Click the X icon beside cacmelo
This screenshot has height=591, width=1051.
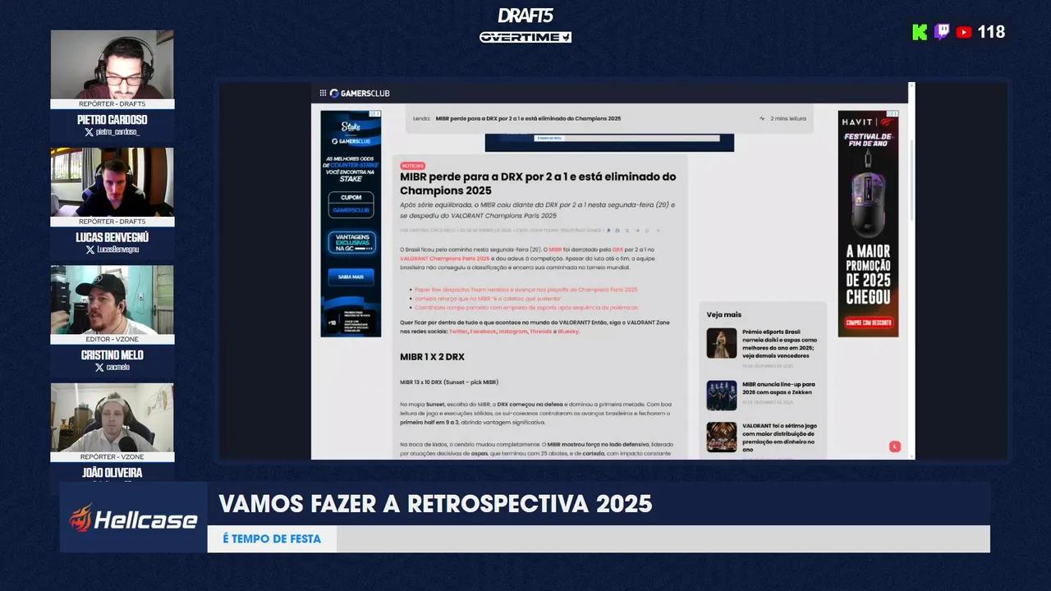coord(99,368)
